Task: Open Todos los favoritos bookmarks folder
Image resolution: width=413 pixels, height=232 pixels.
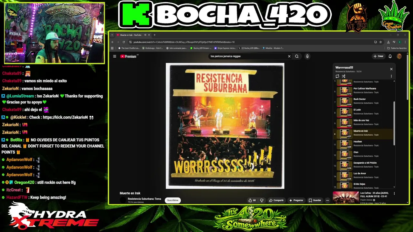Action: click(x=397, y=48)
